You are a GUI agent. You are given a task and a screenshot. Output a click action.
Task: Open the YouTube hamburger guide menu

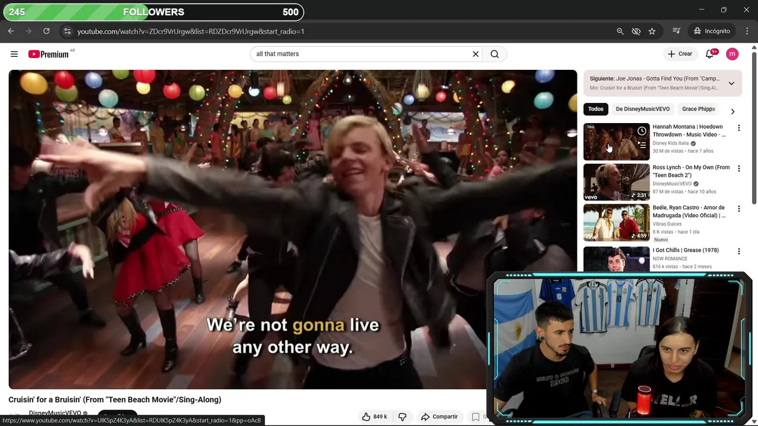point(14,54)
